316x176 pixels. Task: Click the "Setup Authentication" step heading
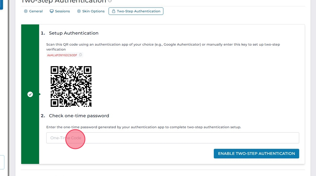point(74,33)
